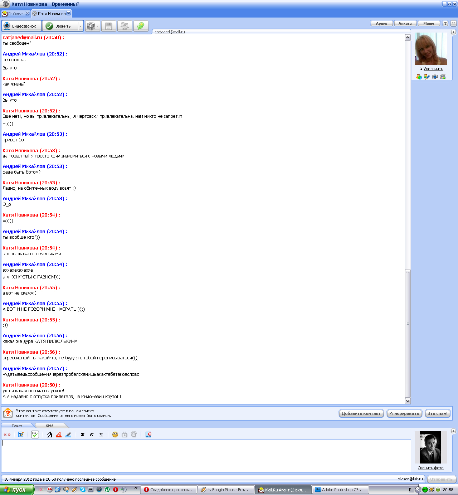Screen dimensions: 458x495
Task: Open dropdown arrow next to Звонить
Action: click(81, 26)
